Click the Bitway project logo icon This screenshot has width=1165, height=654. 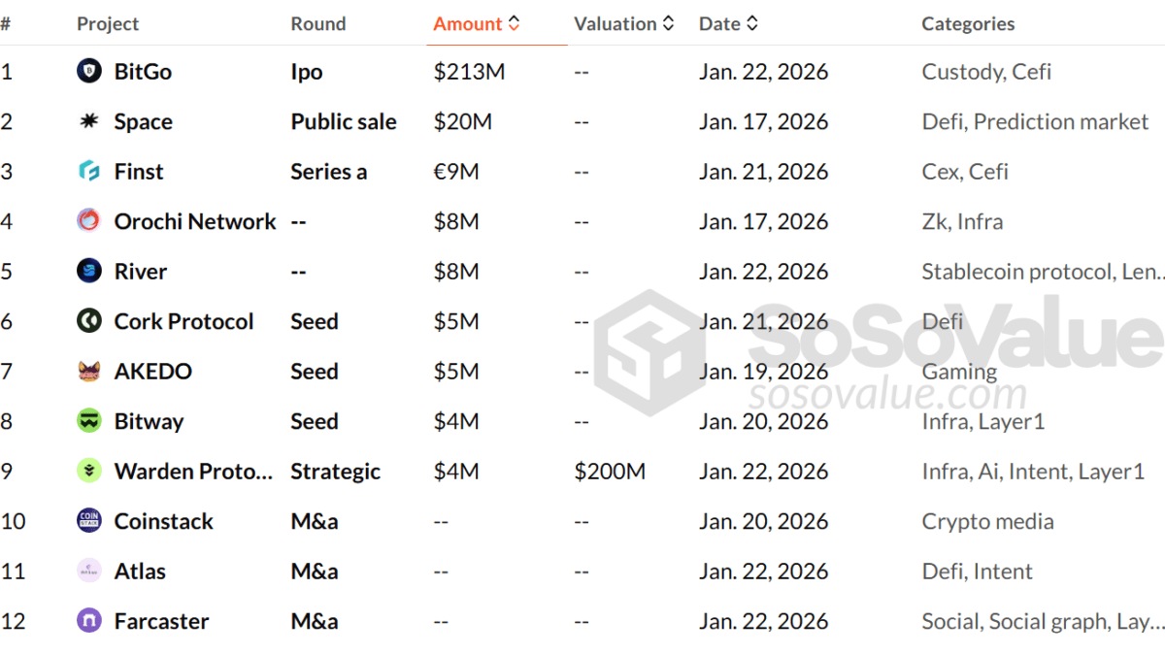[x=89, y=421]
